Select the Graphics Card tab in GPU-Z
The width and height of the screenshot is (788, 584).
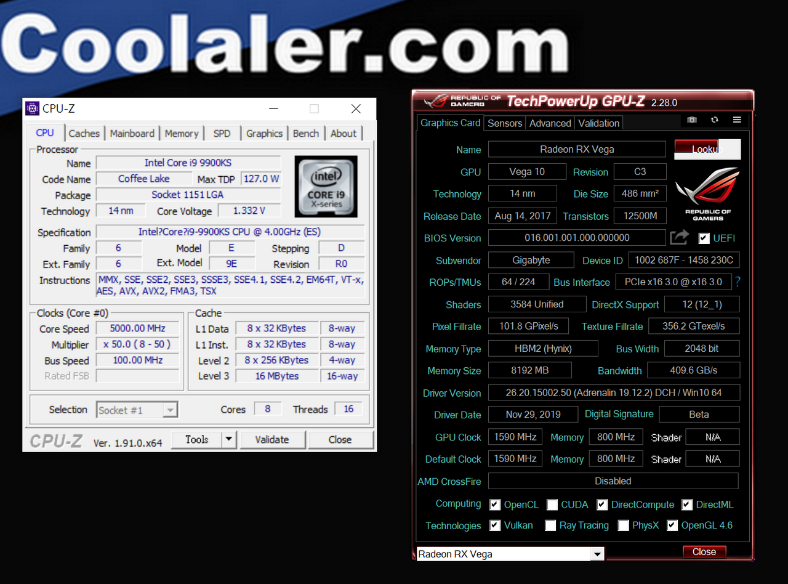click(x=451, y=123)
